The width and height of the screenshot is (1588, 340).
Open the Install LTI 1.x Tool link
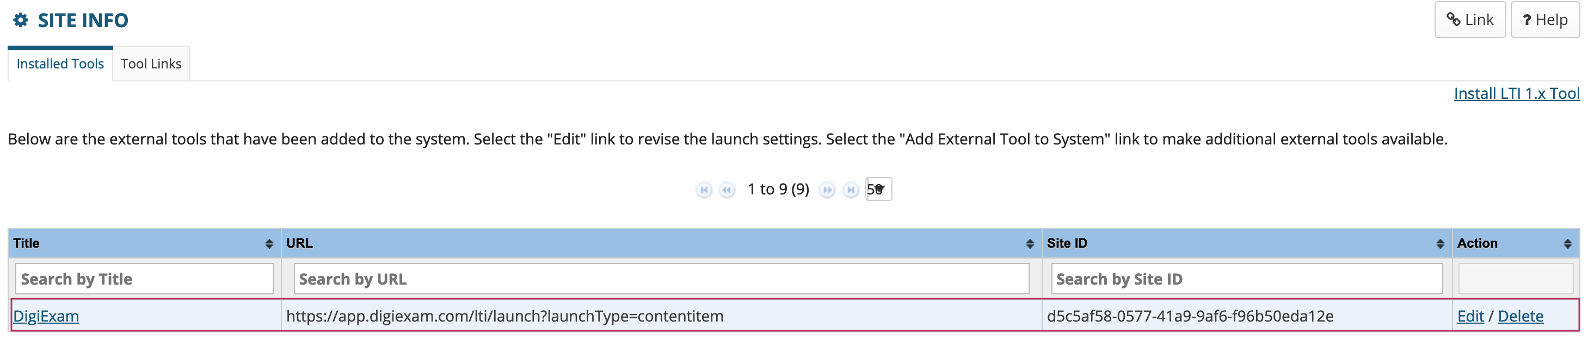1517,93
